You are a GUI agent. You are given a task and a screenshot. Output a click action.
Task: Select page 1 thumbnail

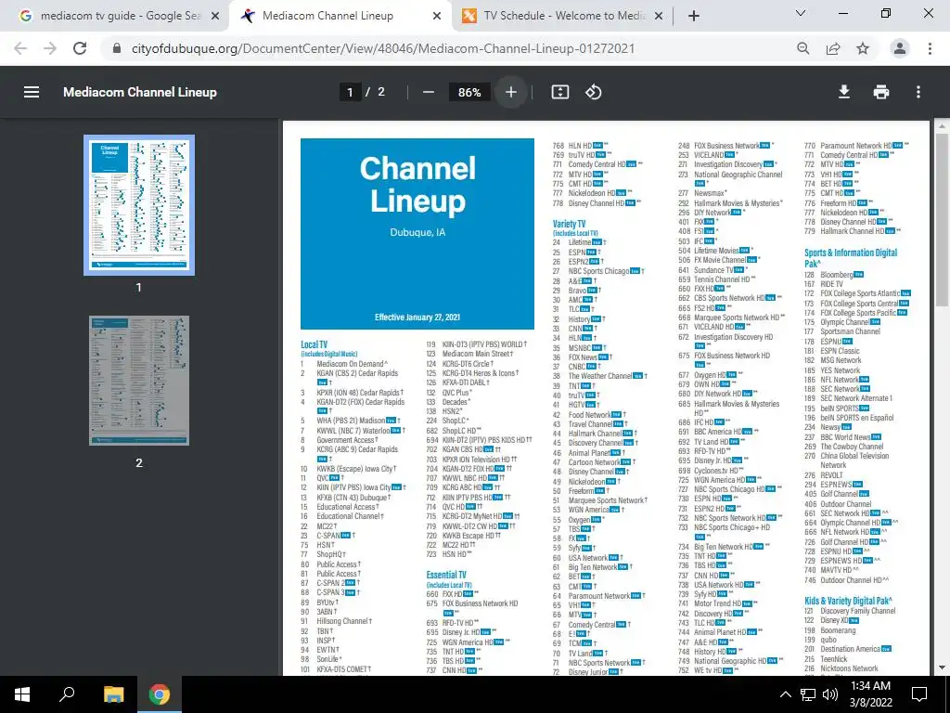click(x=139, y=205)
